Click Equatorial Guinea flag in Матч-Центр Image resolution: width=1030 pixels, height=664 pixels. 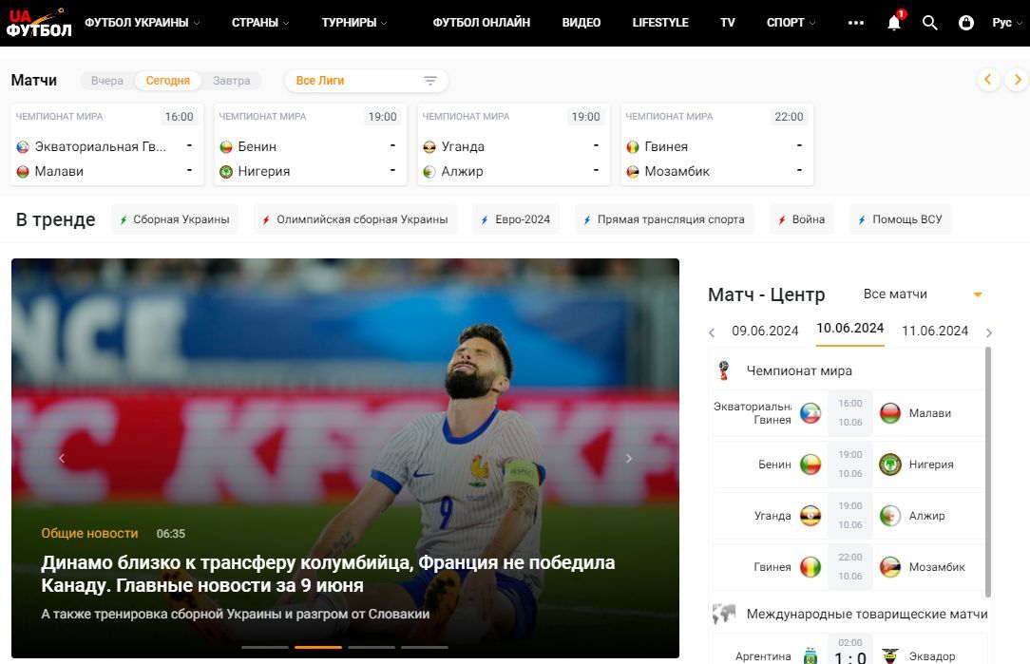tap(810, 413)
